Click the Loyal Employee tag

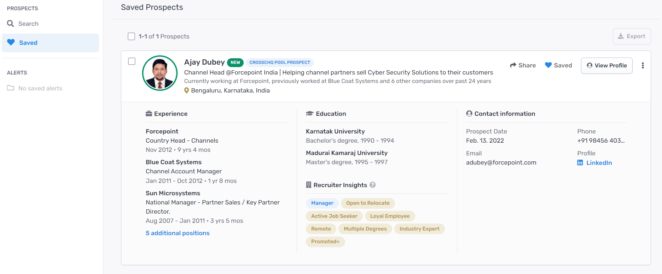pyautogui.click(x=390, y=216)
